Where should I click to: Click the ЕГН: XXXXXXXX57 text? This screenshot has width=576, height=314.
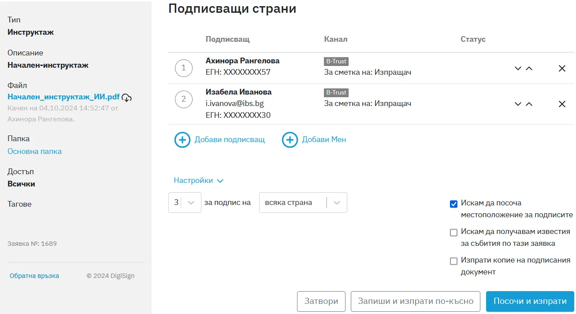[238, 72]
